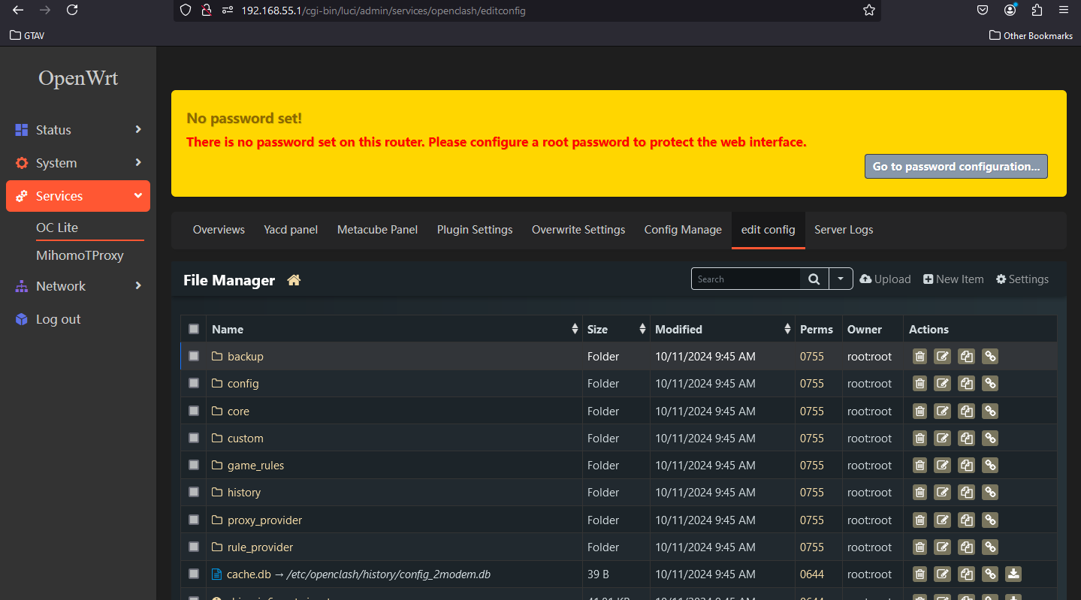Collapse the Services sidebar menu
1081x600 pixels.
[78, 196]
